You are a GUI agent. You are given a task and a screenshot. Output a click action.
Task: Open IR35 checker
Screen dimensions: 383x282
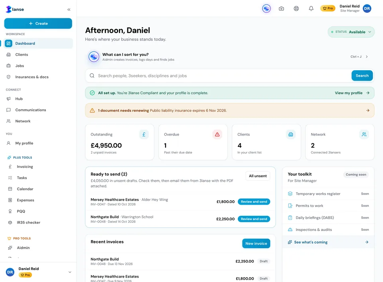pyautogui.click(x=38, y=223)
